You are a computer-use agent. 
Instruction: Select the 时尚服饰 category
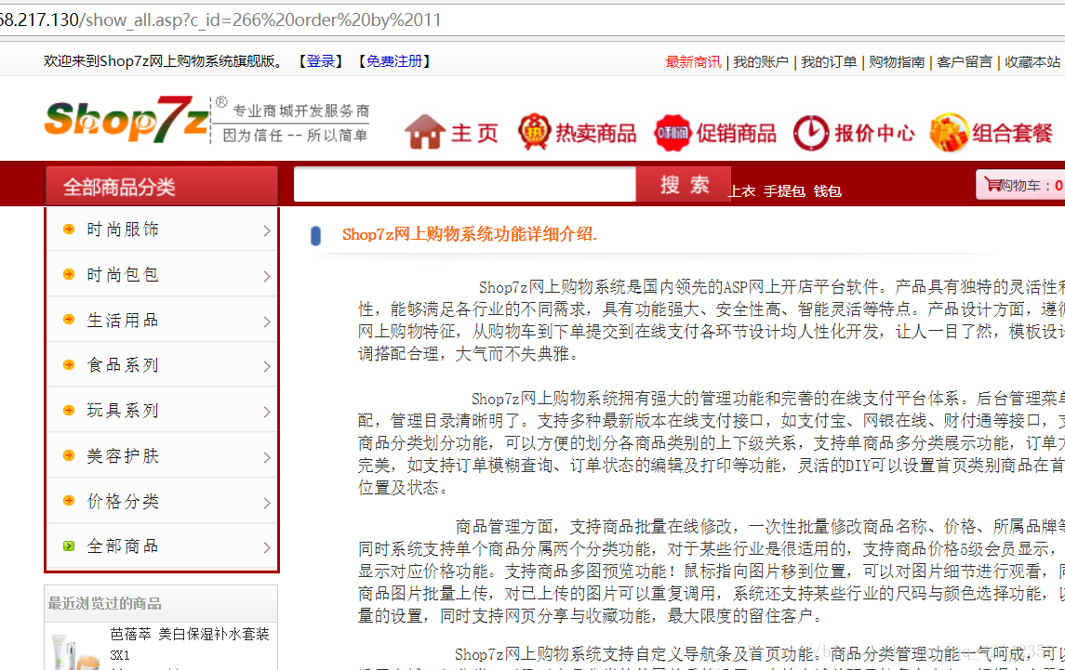123,230
